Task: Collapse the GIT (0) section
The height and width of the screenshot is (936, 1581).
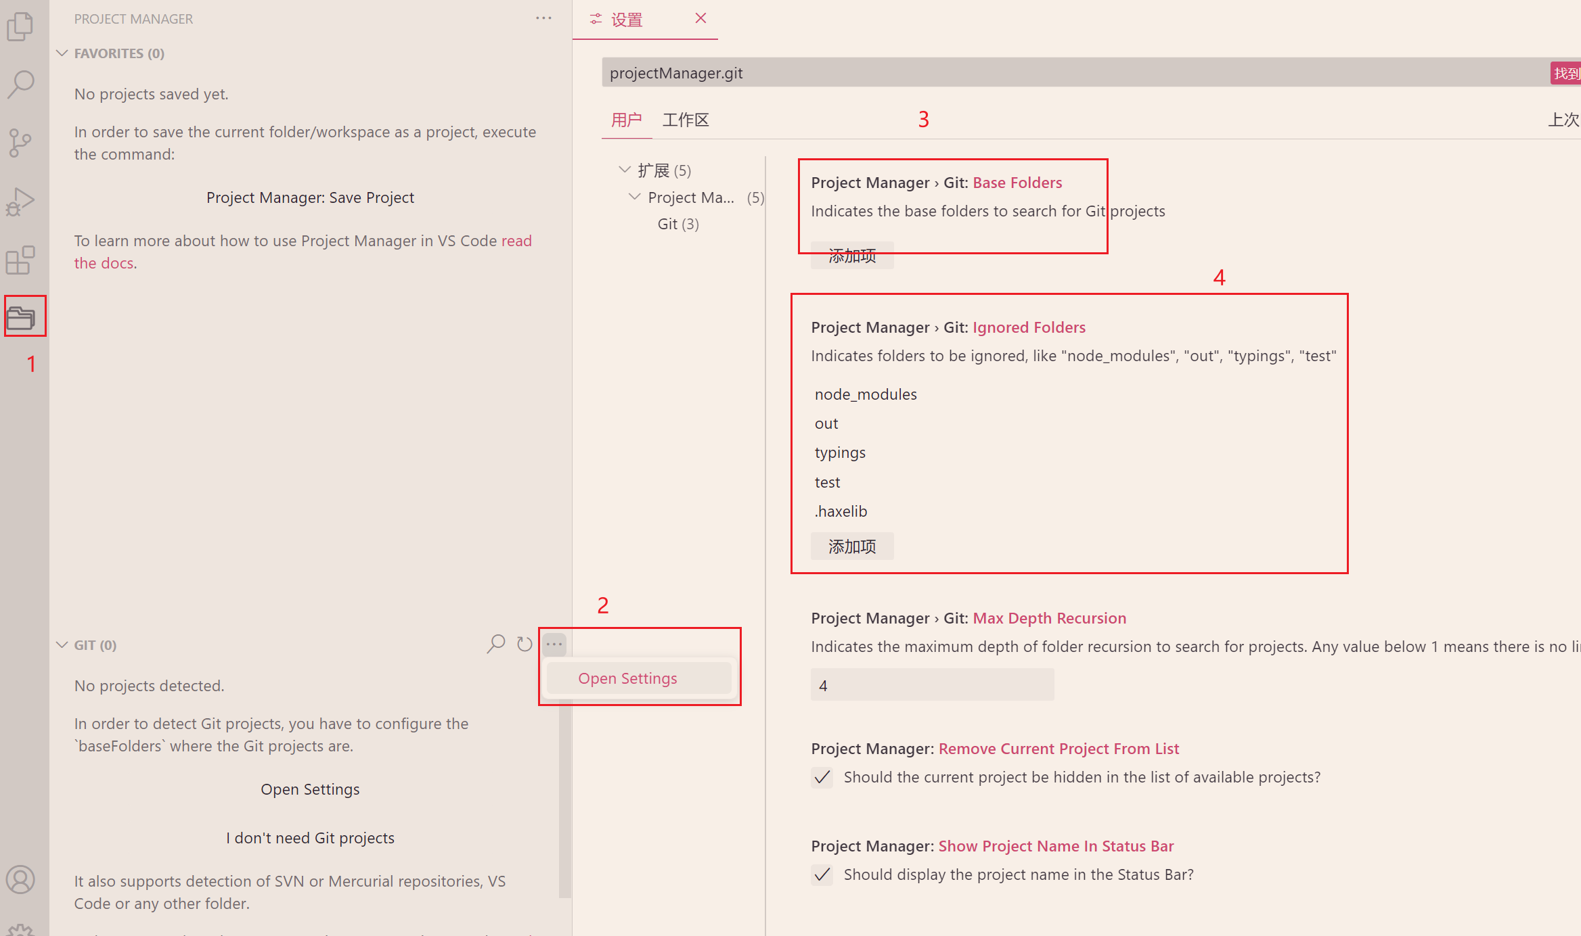Action: point(62,645)
